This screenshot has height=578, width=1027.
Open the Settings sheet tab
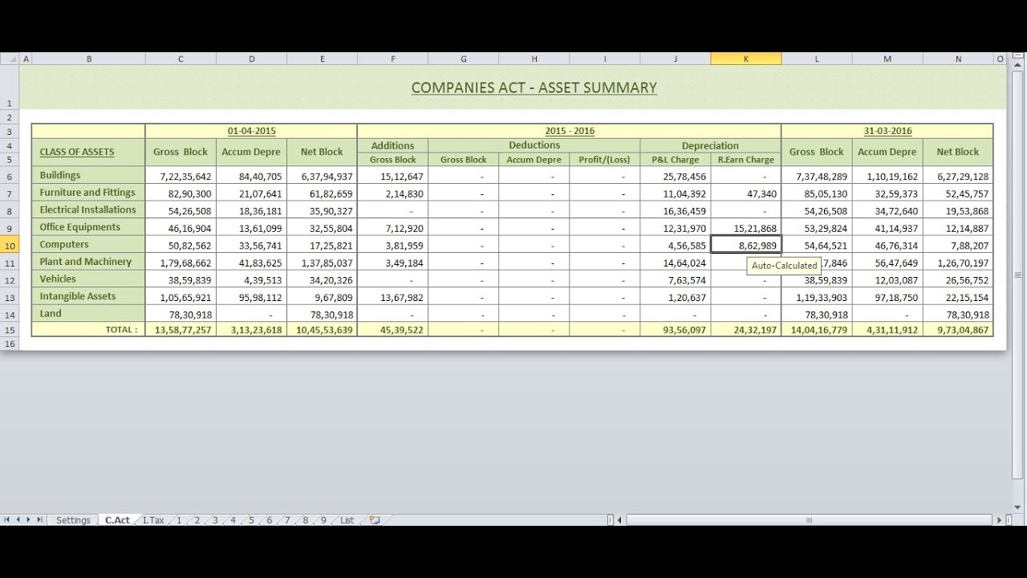tap(73, 520)
